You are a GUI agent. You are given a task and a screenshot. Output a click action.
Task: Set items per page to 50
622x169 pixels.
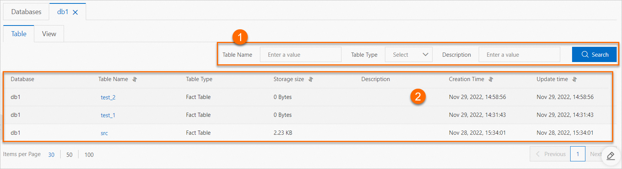(x=69, y=155)
